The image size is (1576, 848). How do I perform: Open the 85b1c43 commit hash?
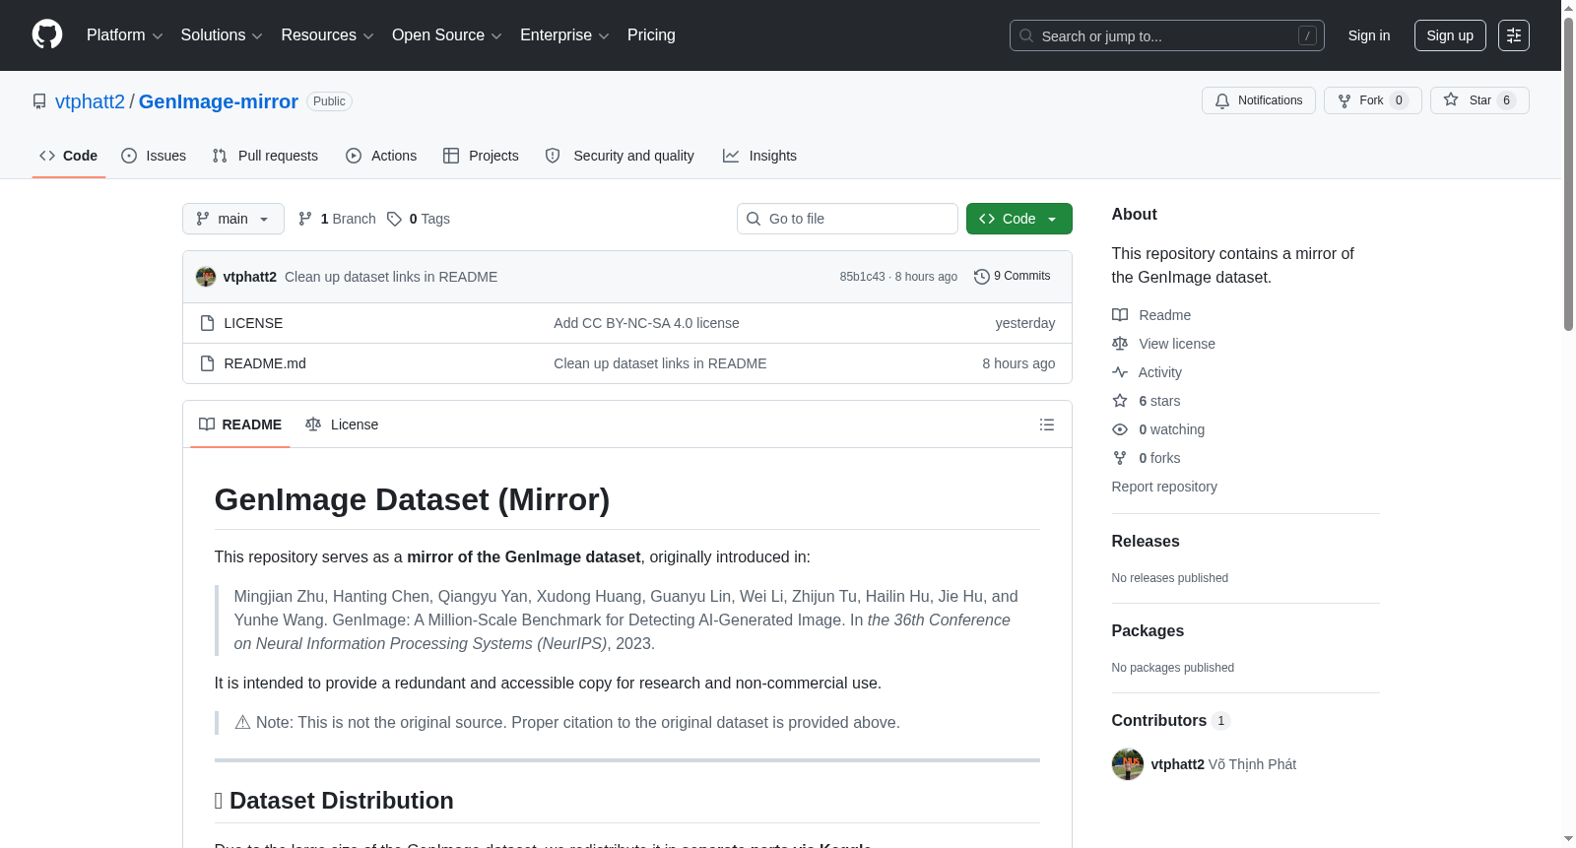pyautogui.click(x=862, y=277)
